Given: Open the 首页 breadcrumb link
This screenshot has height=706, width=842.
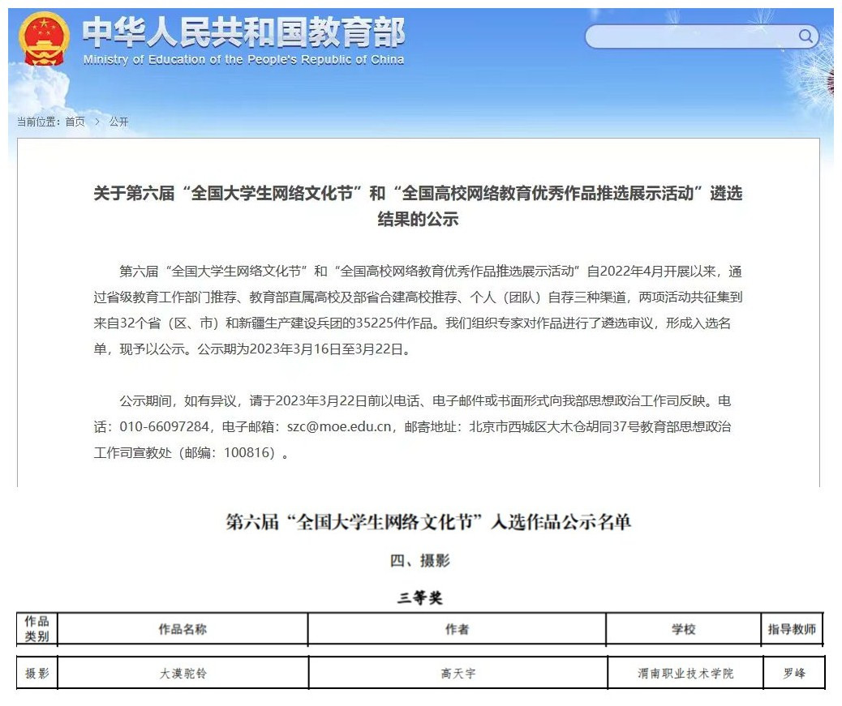Looking at the screenshot, I should coord(75,122).
